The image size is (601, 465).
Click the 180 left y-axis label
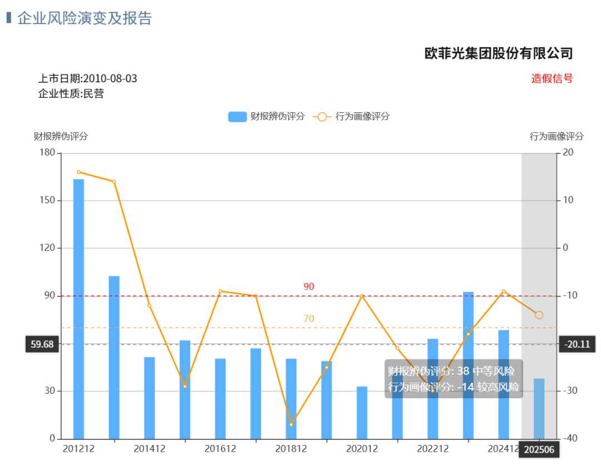point(47,152)
